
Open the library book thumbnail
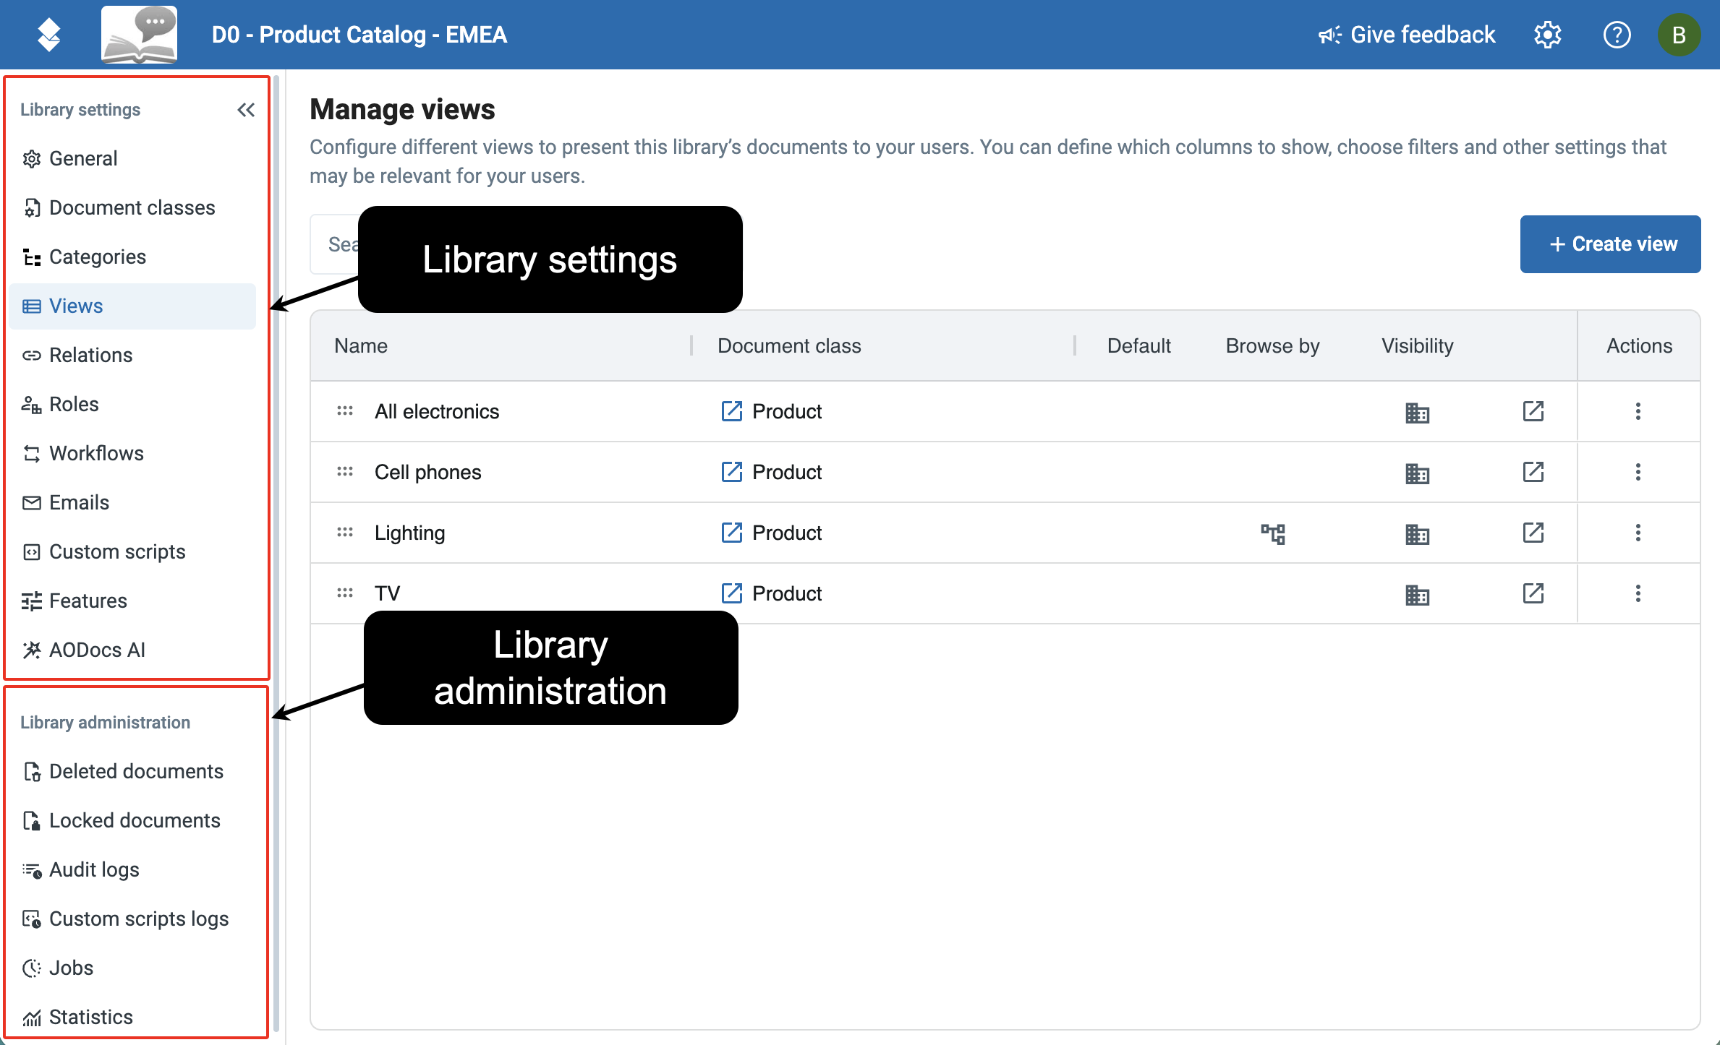click(x=139, y=34)
